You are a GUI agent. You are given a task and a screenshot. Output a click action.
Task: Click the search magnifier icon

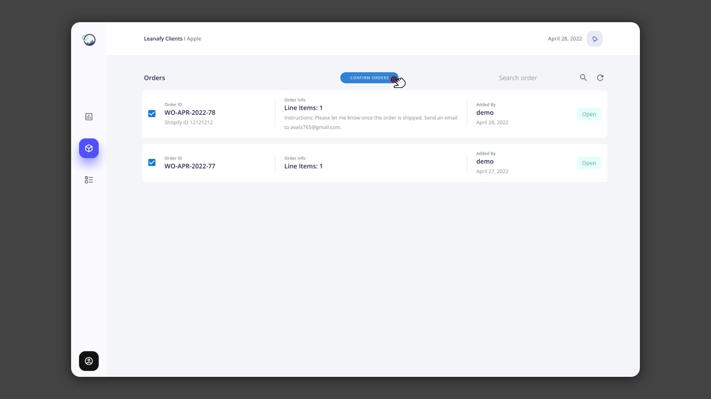[583, 78]
